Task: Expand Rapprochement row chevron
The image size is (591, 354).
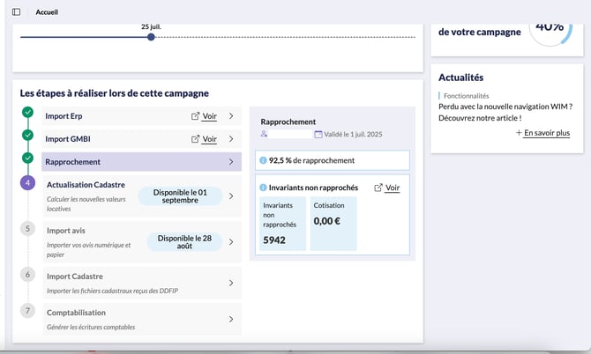Action: (231, 162)
